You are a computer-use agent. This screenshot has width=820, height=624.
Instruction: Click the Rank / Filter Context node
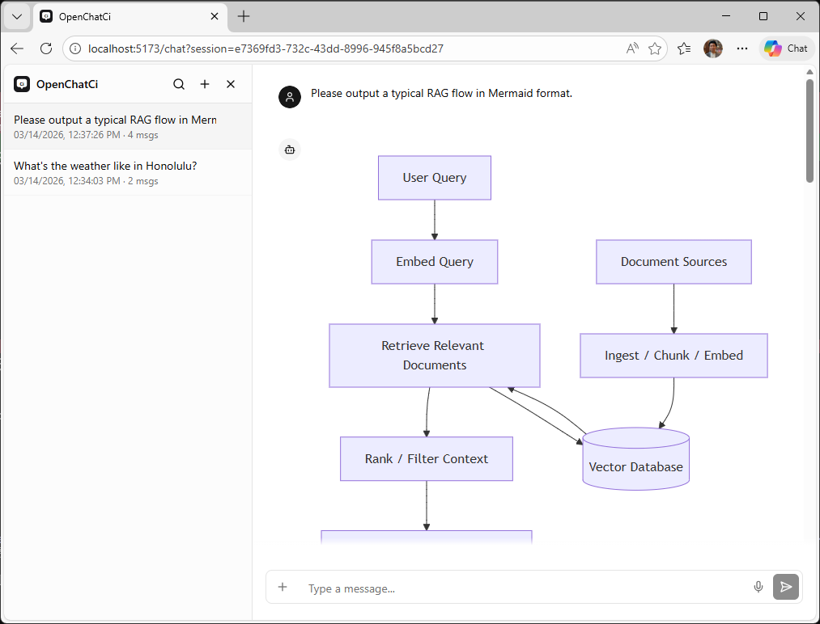pos(427,459)
